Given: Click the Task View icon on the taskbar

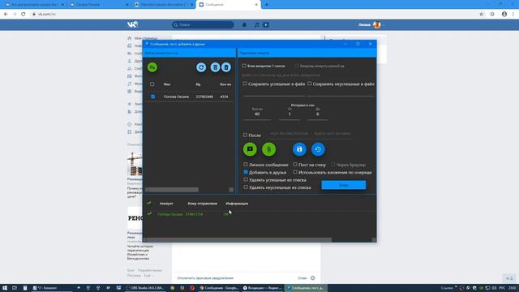Looking at the screenshot, I should pos(15,288).
